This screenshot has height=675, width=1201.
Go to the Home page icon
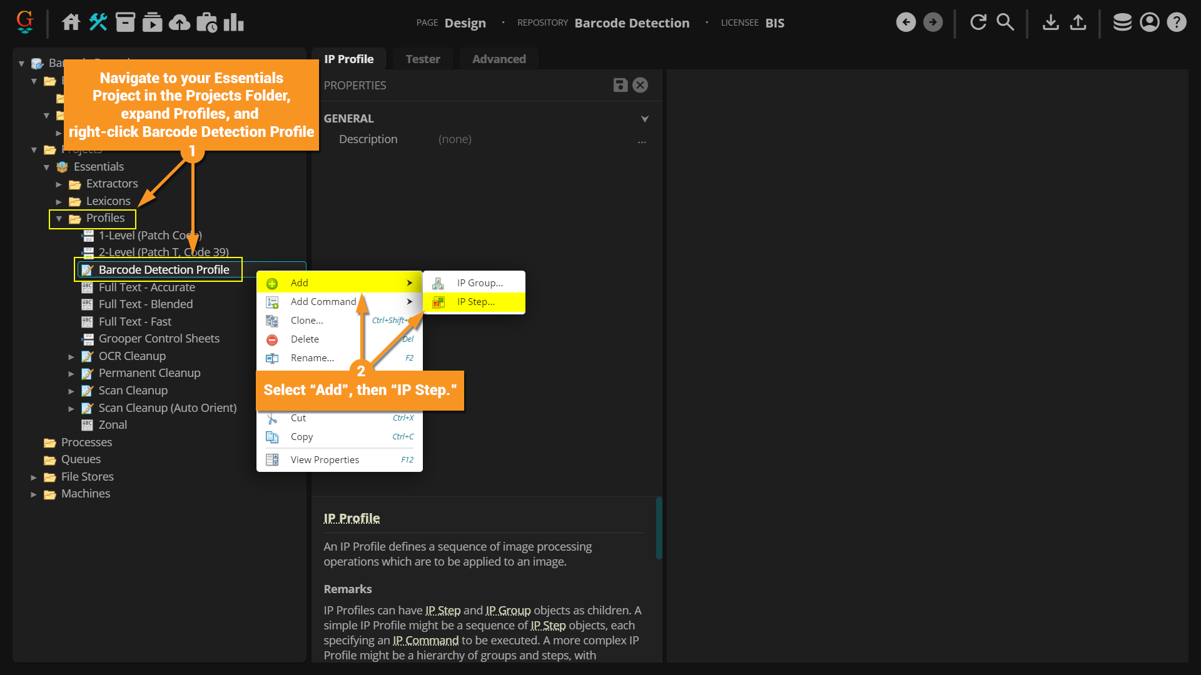click(x=71, y=22)
